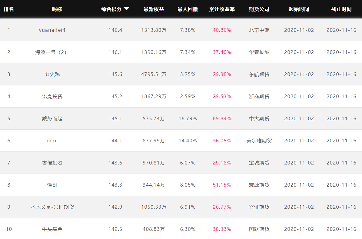
Task: Sort by 综合积分 dropdown arrow
Action: coord(126,9)
